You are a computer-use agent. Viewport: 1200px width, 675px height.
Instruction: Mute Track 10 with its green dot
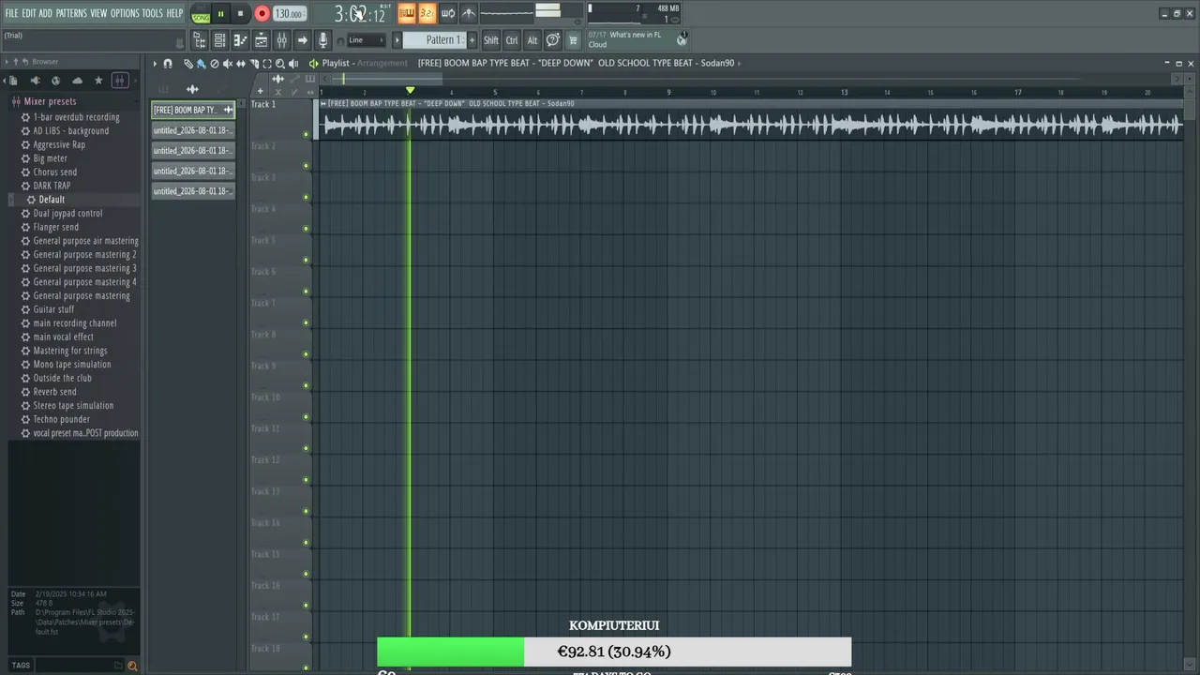pos(306,417)
